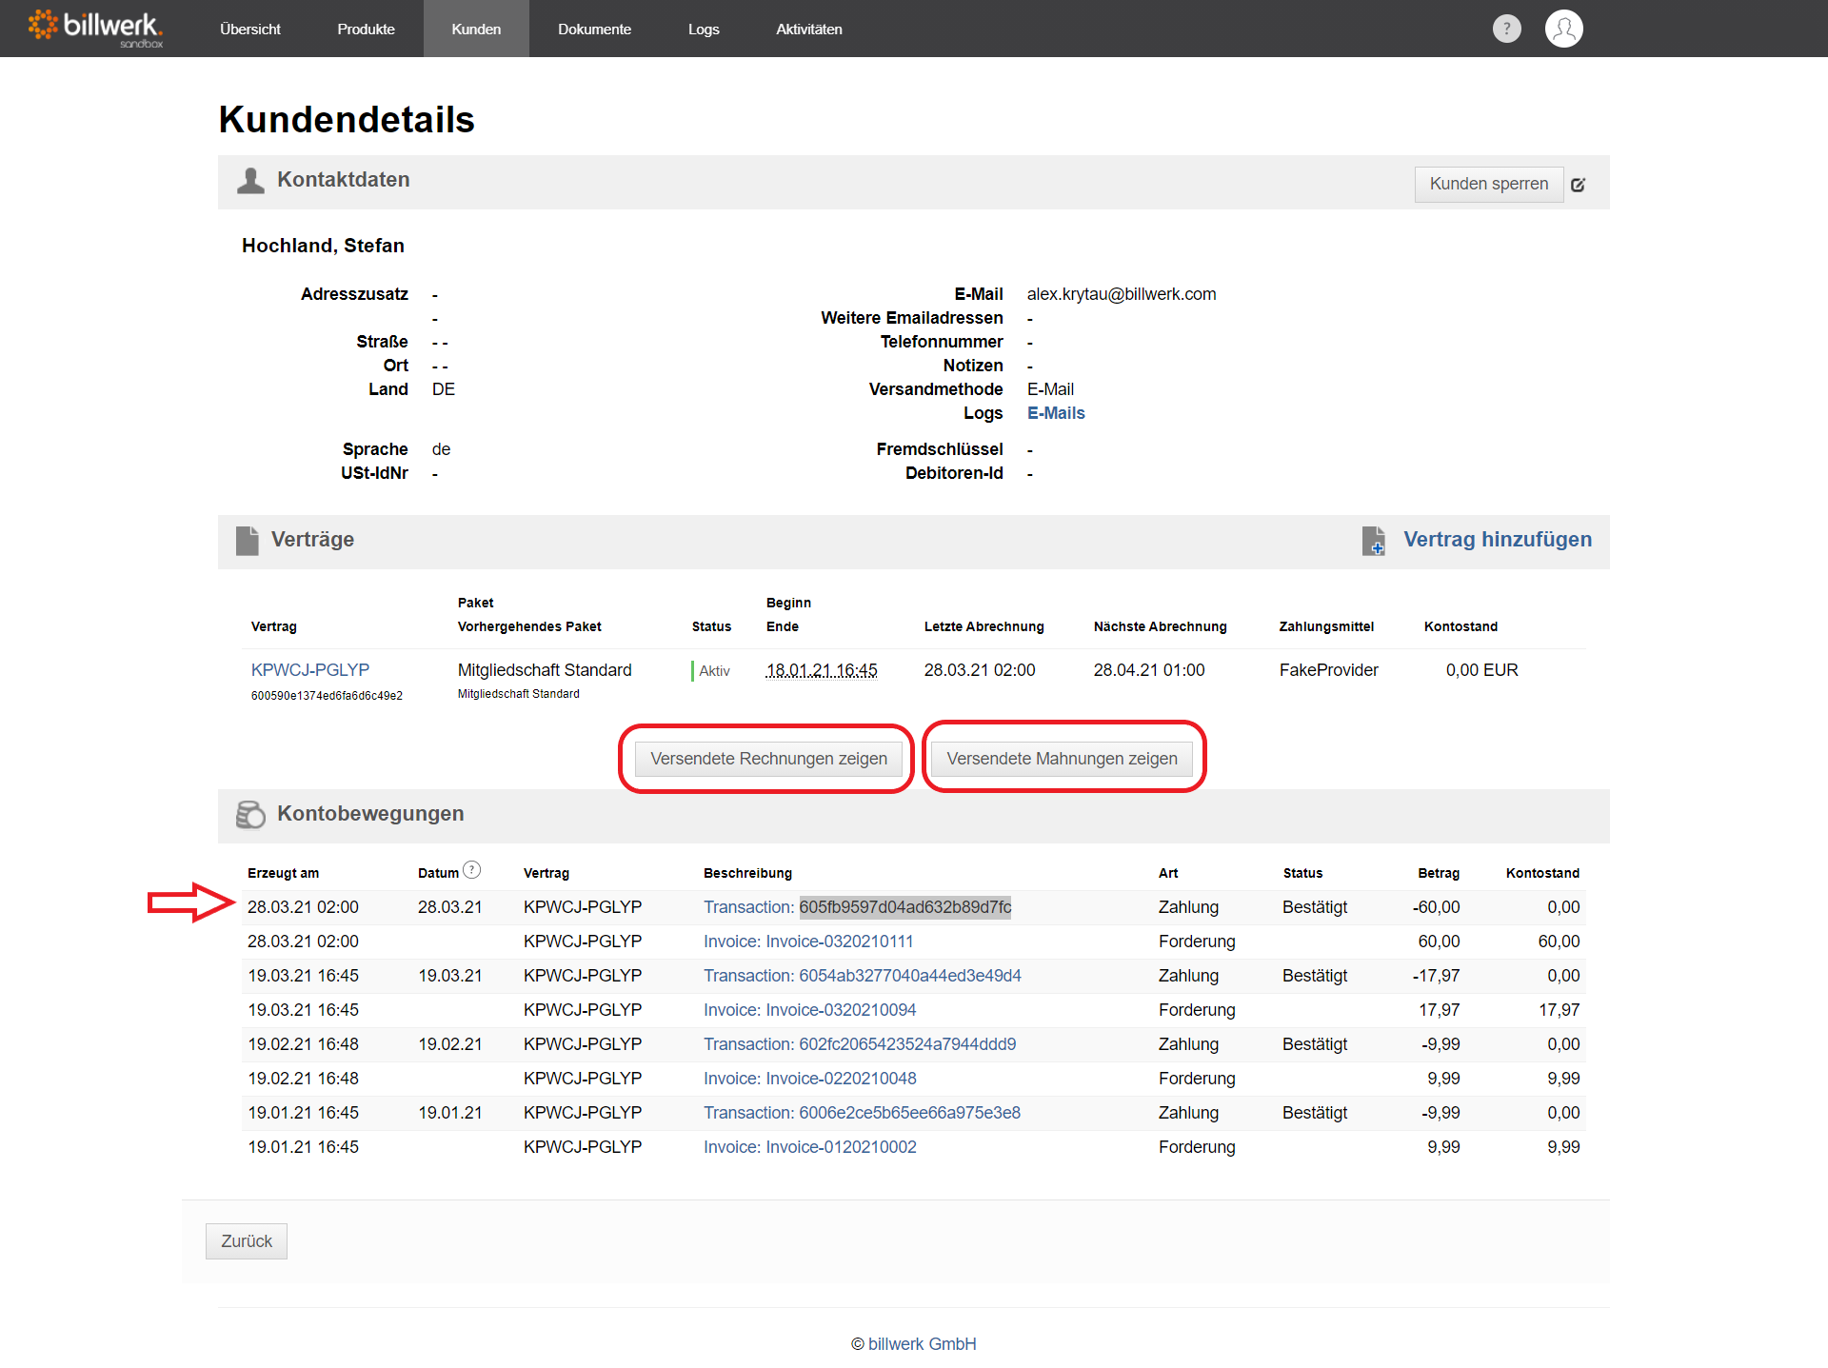Click the edit pencil icon next to Kunden sperren
This screenshot has width=1828, height=1368.
click(x=1578, y=185)
